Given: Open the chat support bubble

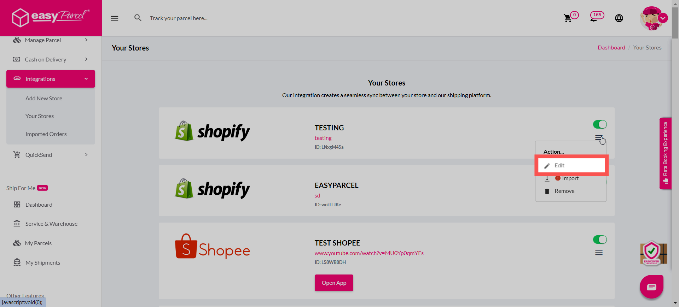Looking at the screenshot, I should pyautogui.click(x=651, y=287).
